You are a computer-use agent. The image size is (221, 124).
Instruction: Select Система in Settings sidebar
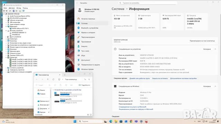click(x=93, y=23)
